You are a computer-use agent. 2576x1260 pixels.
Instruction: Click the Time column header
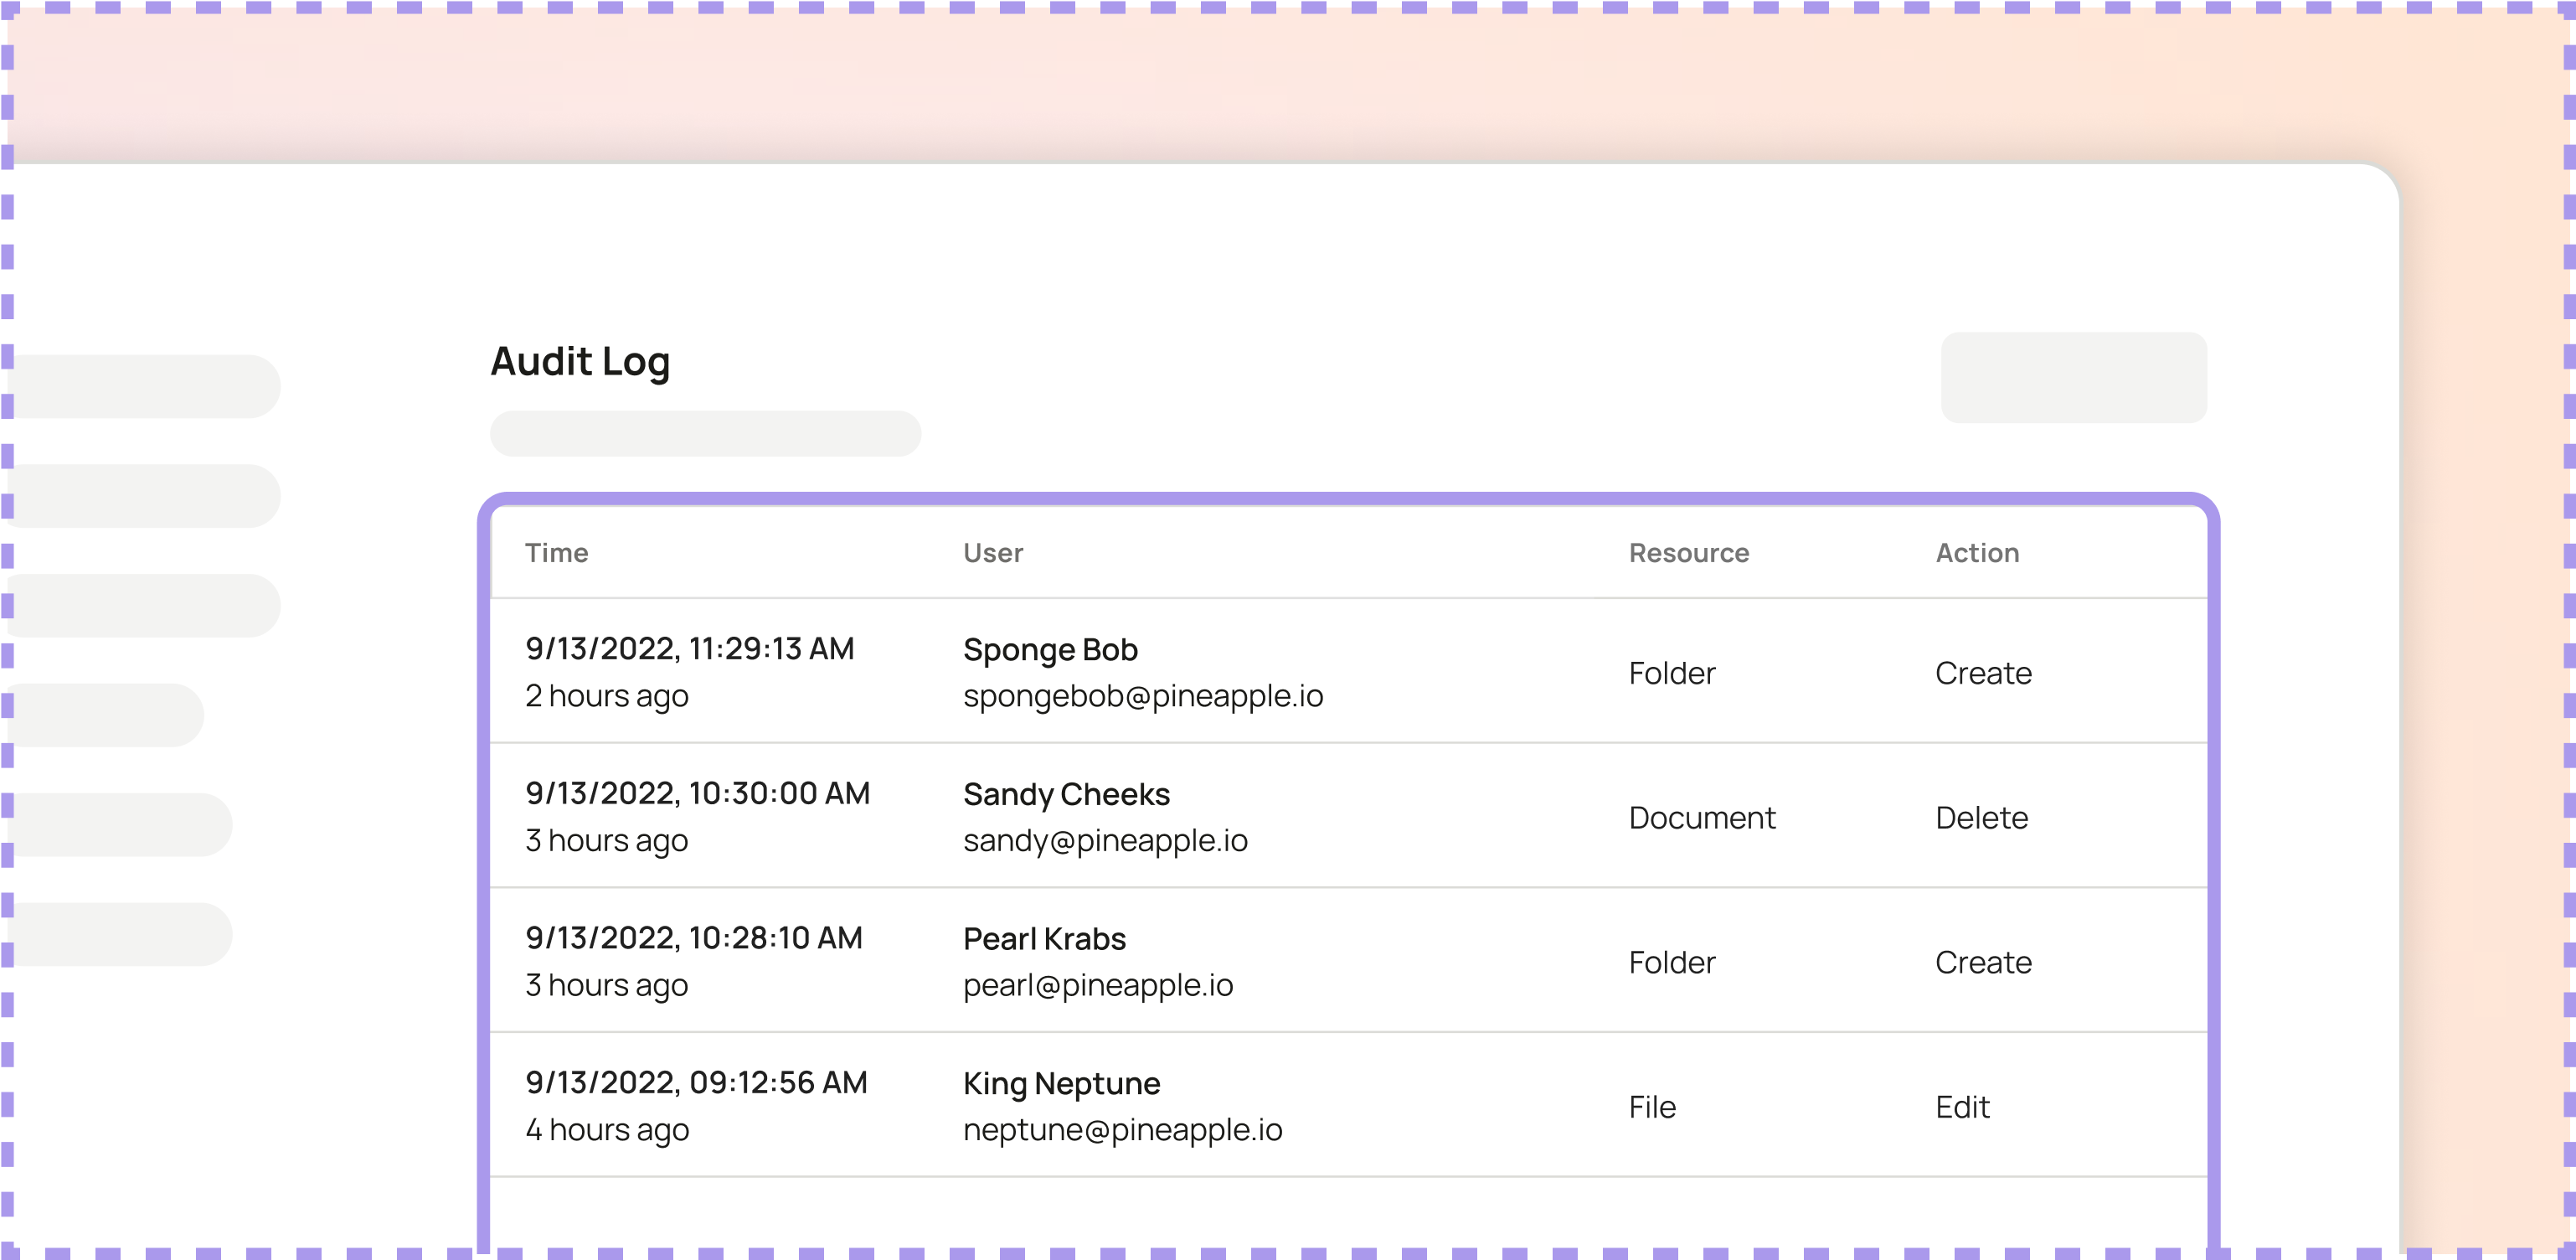556,553
